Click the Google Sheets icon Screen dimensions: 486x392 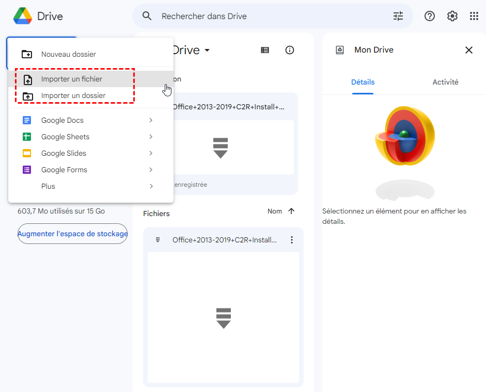27,137
